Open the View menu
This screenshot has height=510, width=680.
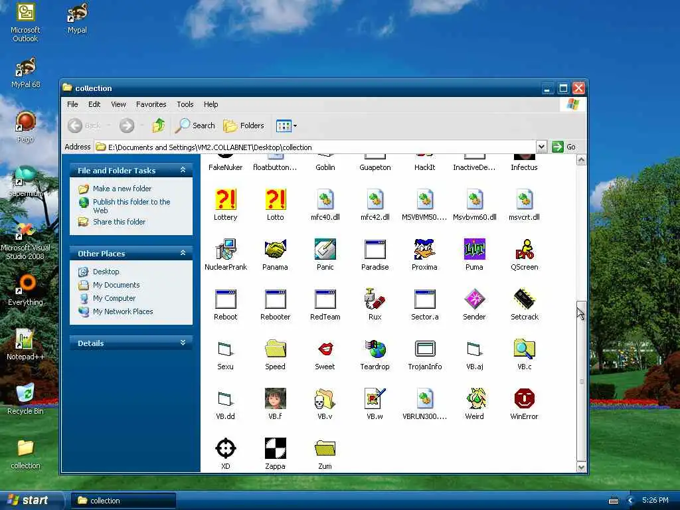coord(118,104)
